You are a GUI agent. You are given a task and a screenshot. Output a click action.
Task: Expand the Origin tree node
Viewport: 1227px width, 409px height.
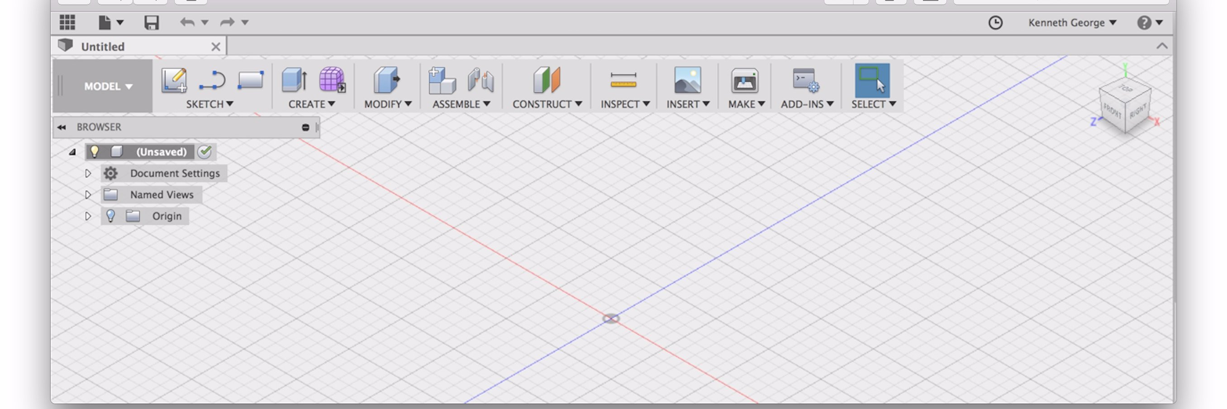tap(88, 216)
